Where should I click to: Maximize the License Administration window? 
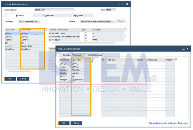[123, 4]
